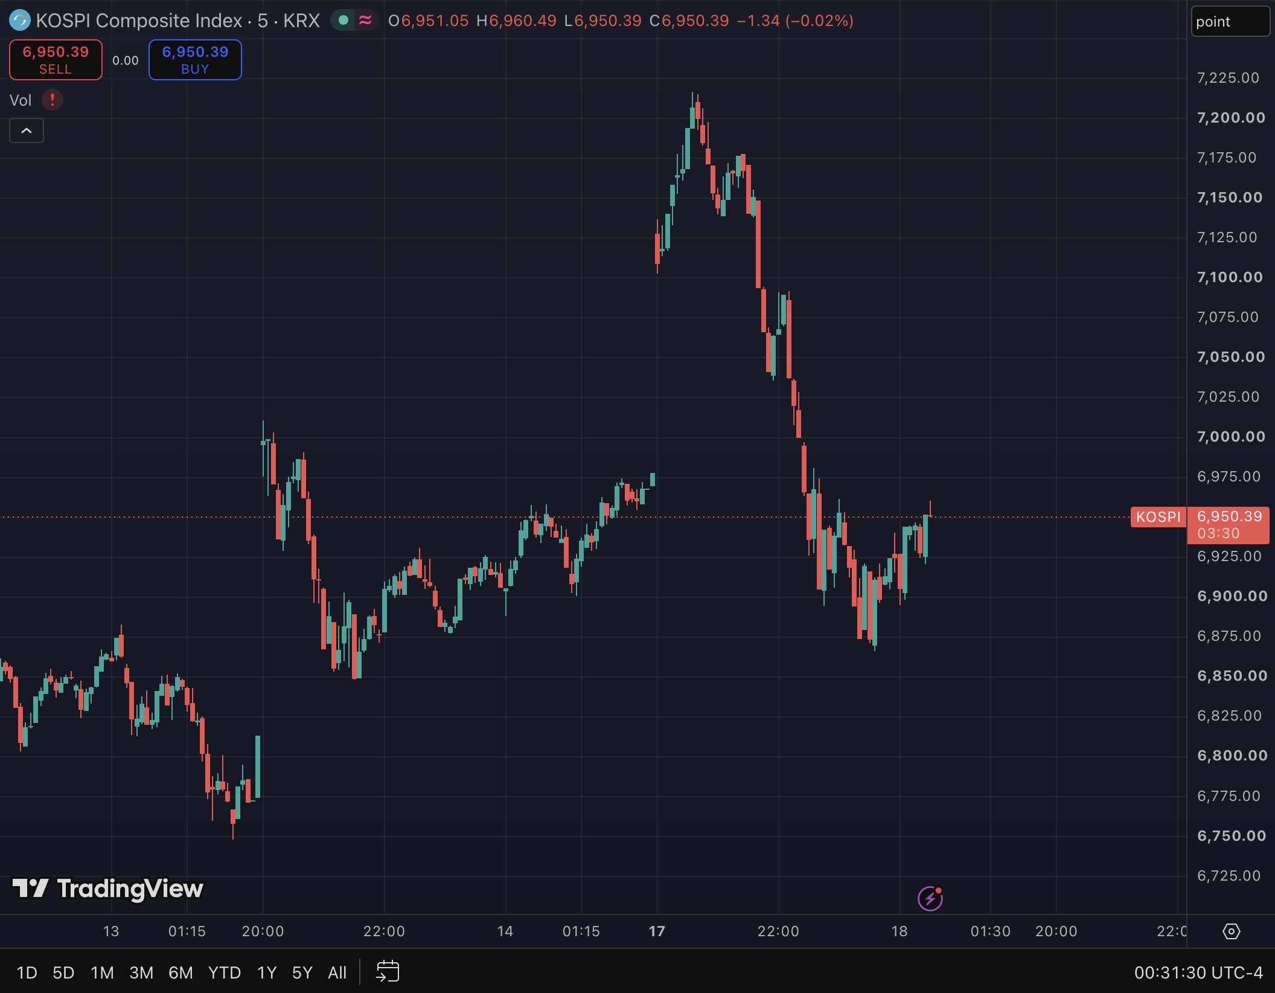The image size is (1275, 993).
Task: Click the 0.00 spread value
Action: pyautogui.click(x=126, y=60)
